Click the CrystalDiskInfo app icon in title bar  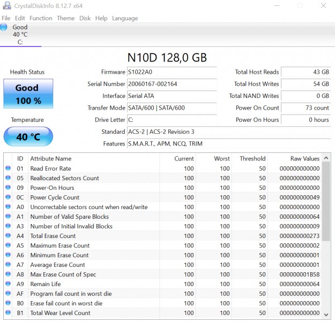[6, 5]
